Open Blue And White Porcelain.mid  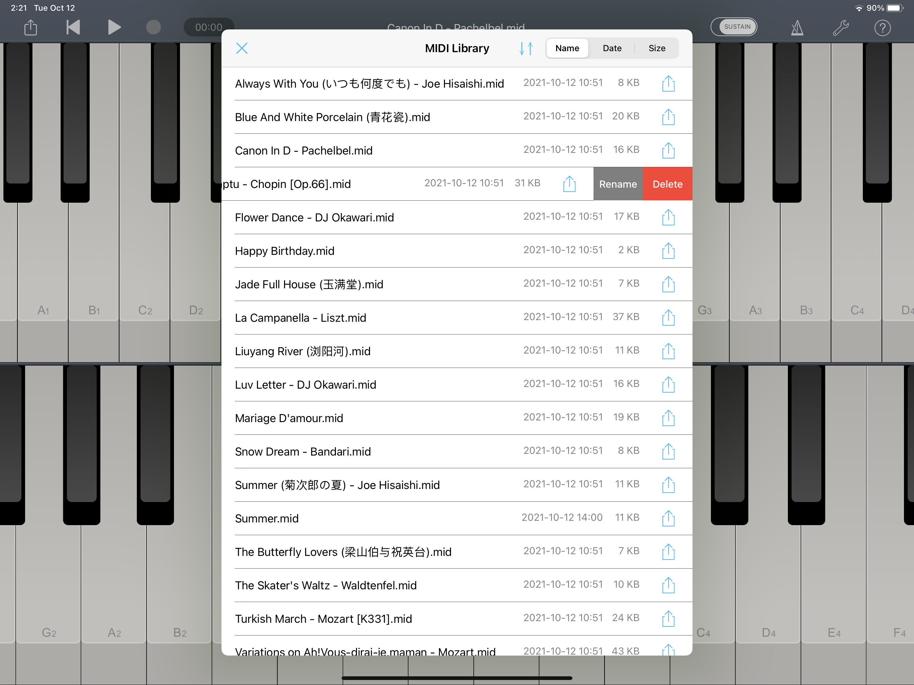[457, 117]
